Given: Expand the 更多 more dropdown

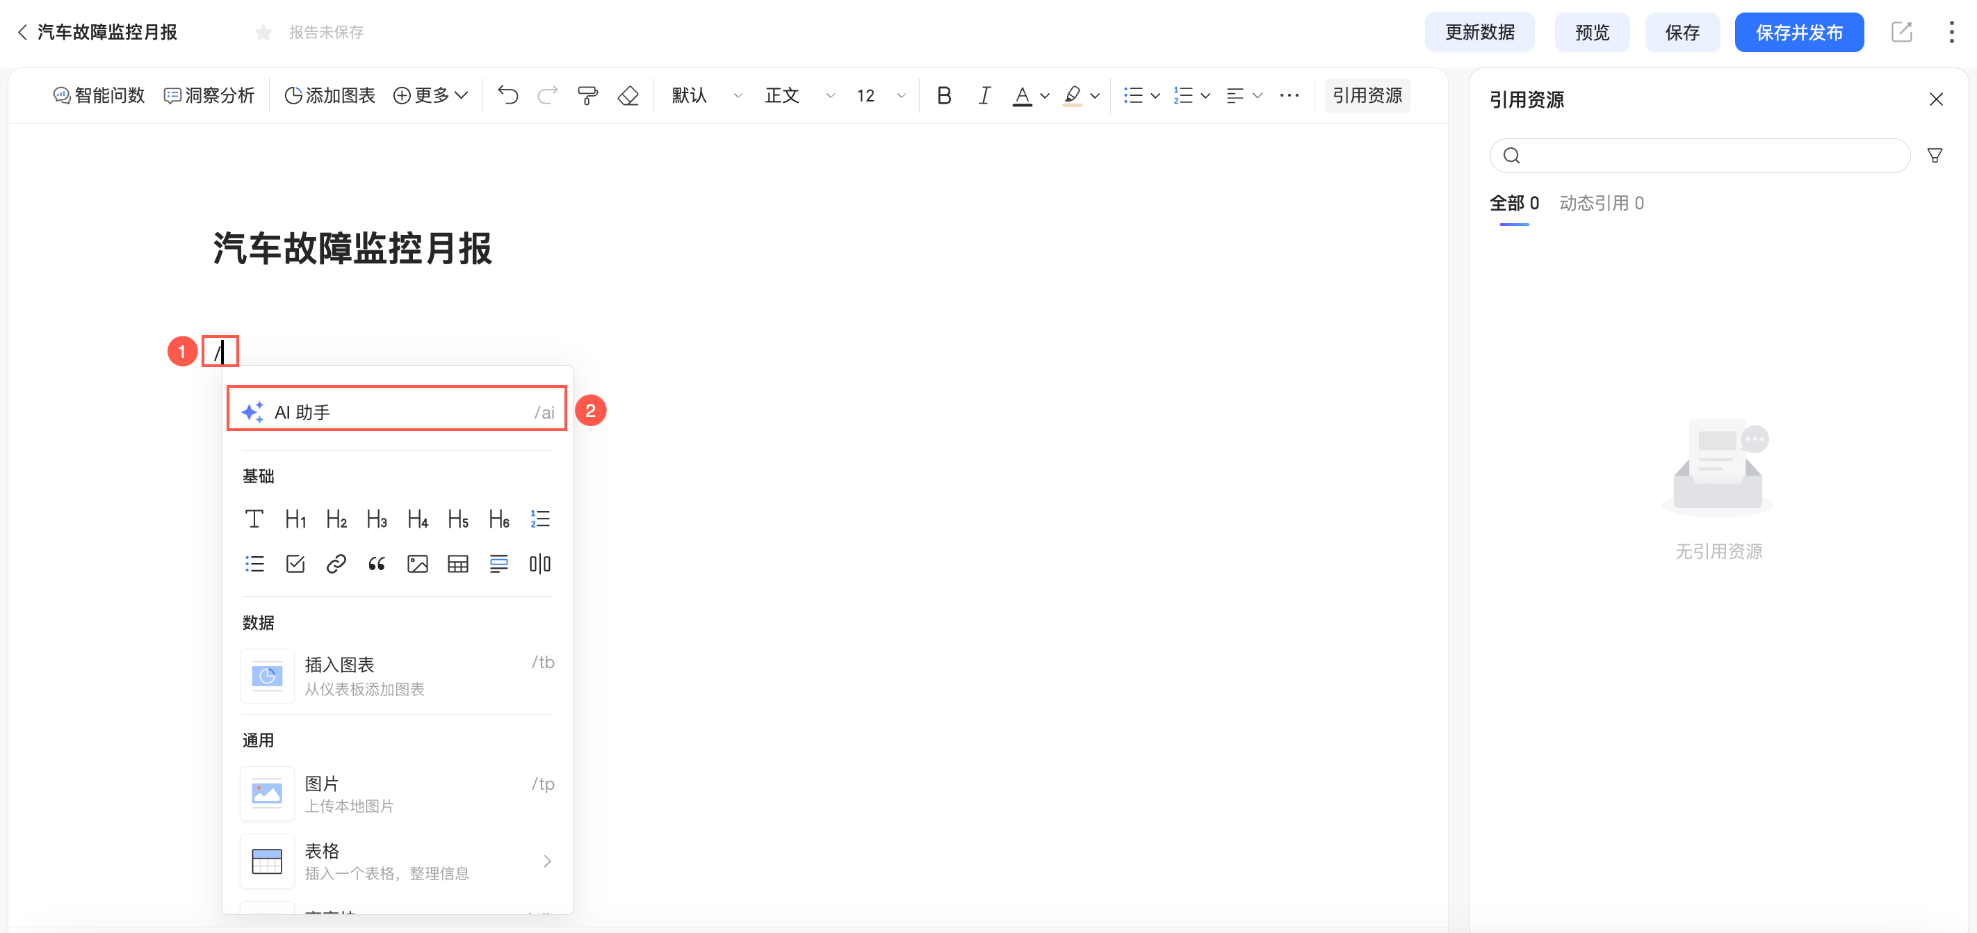Looking at the screenshot, I should click(430, 95).
